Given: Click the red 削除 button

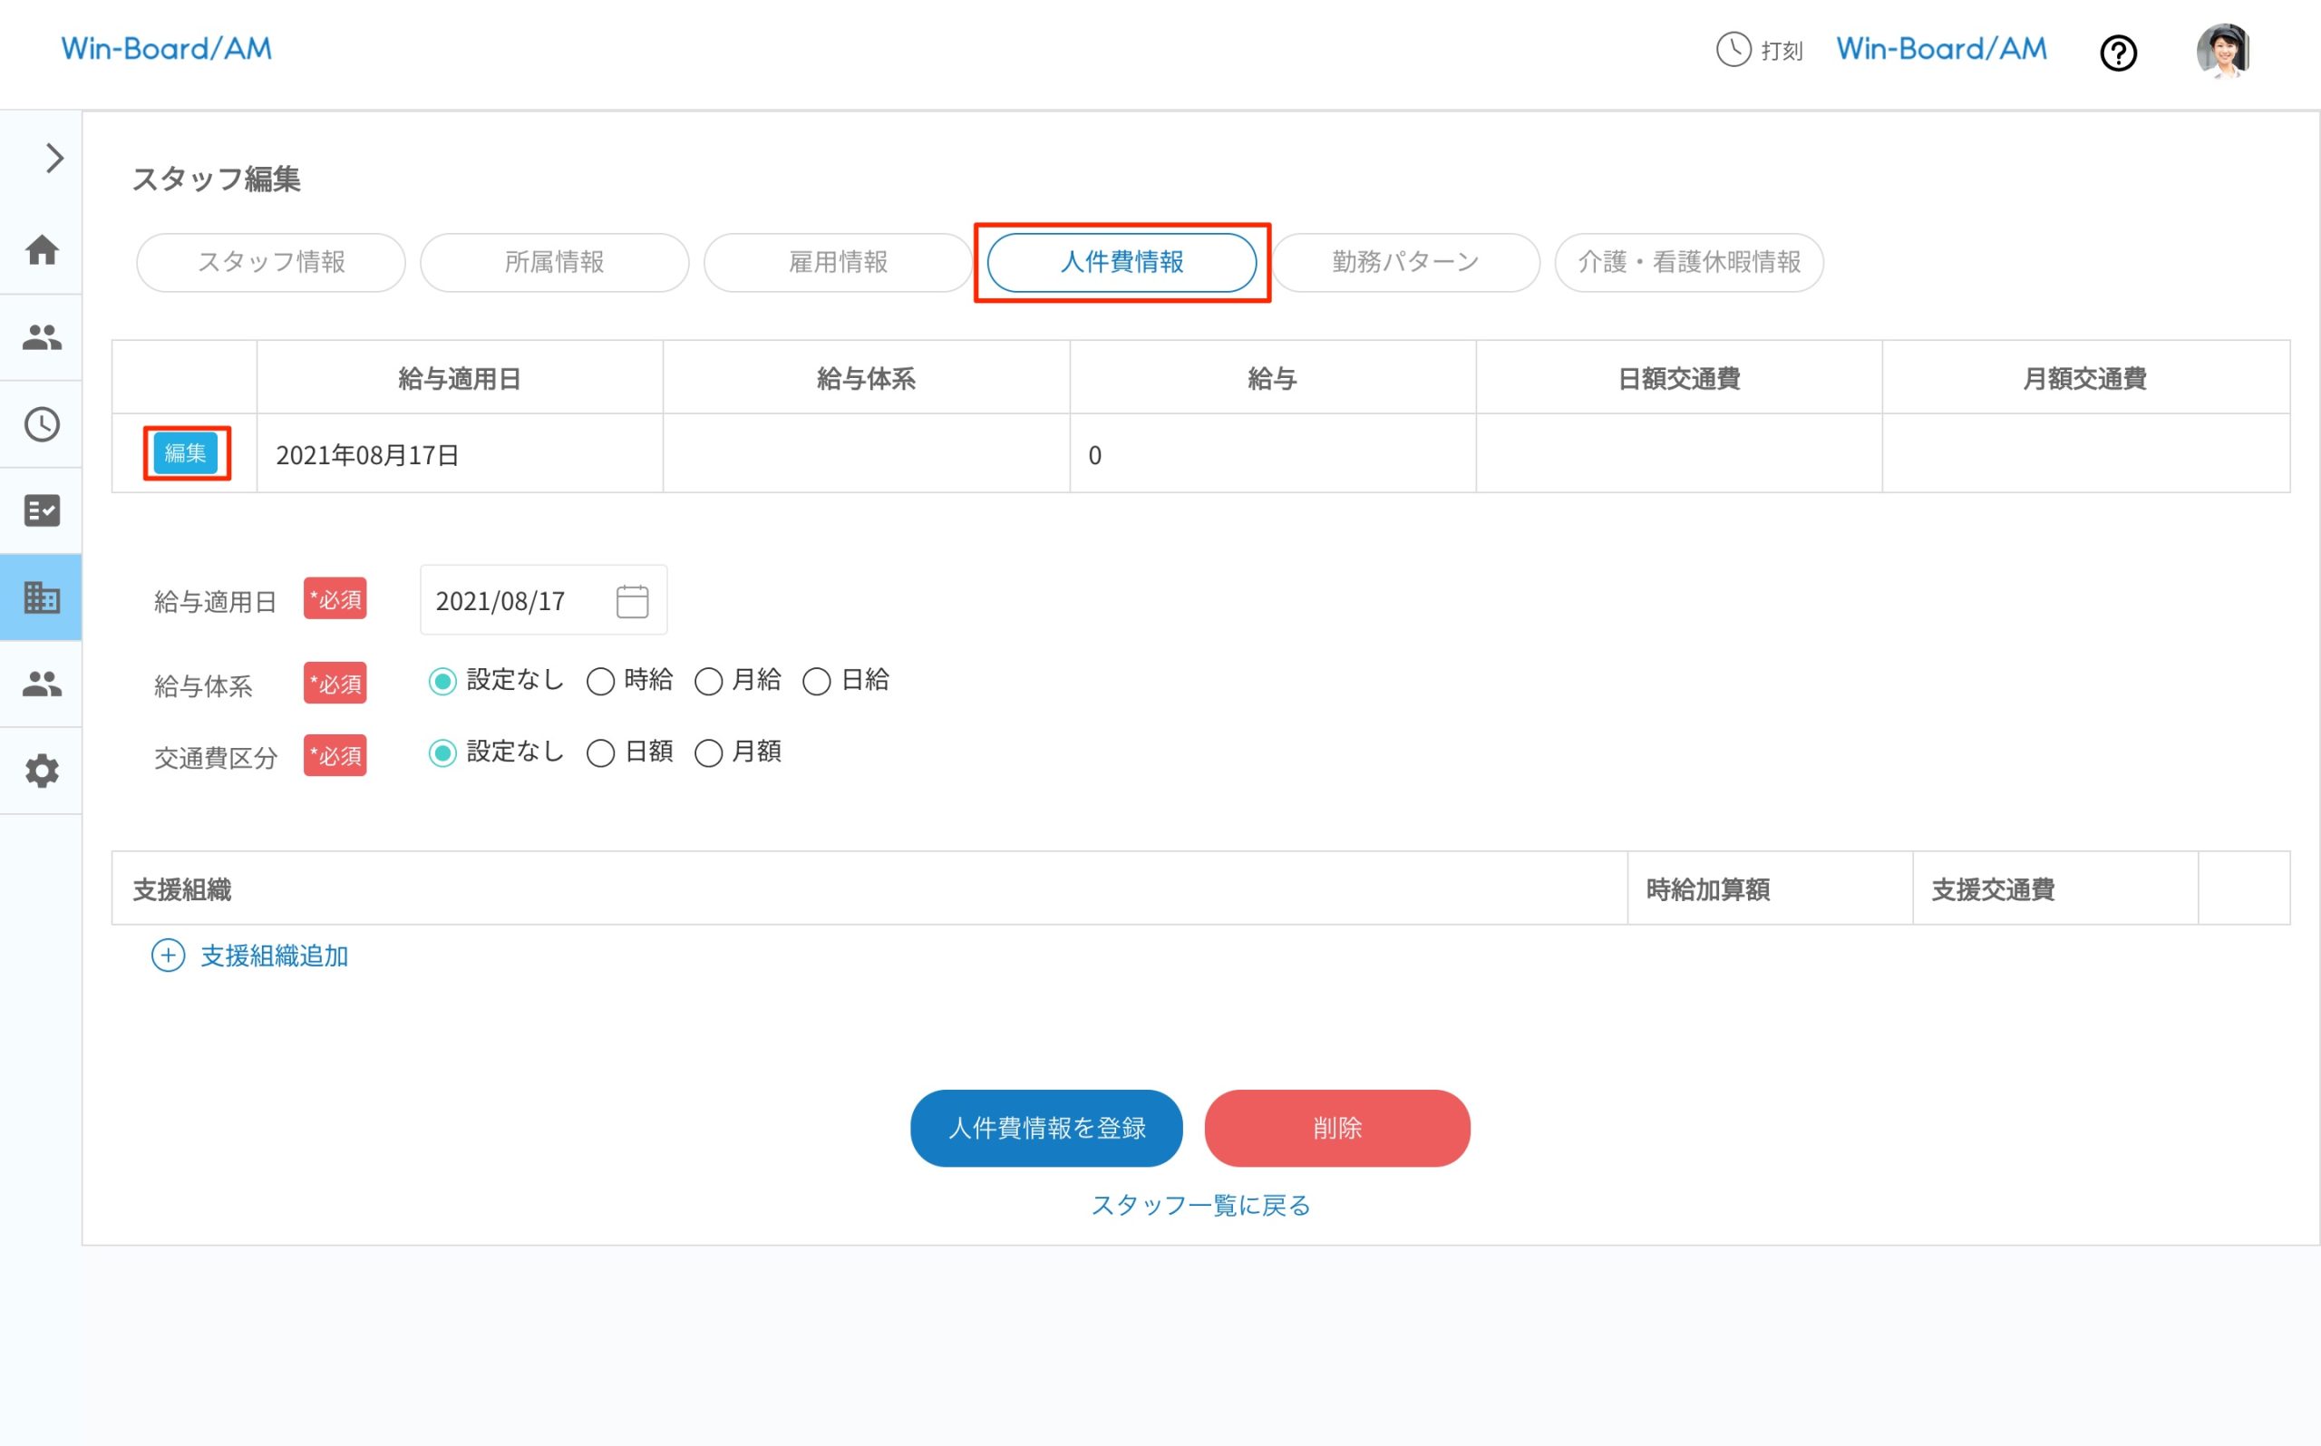Looking at the screenshot, I should point(1336,1129).
